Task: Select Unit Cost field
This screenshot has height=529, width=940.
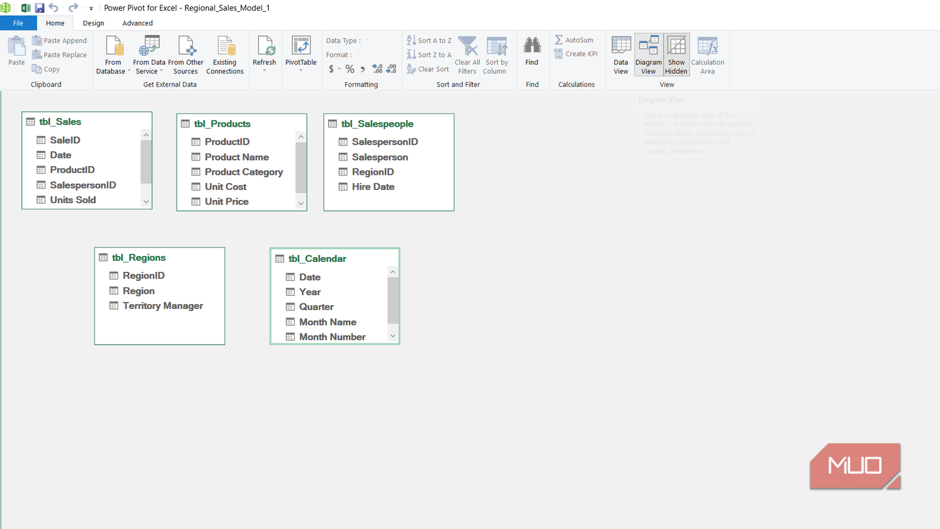Action: coord(226,187)
